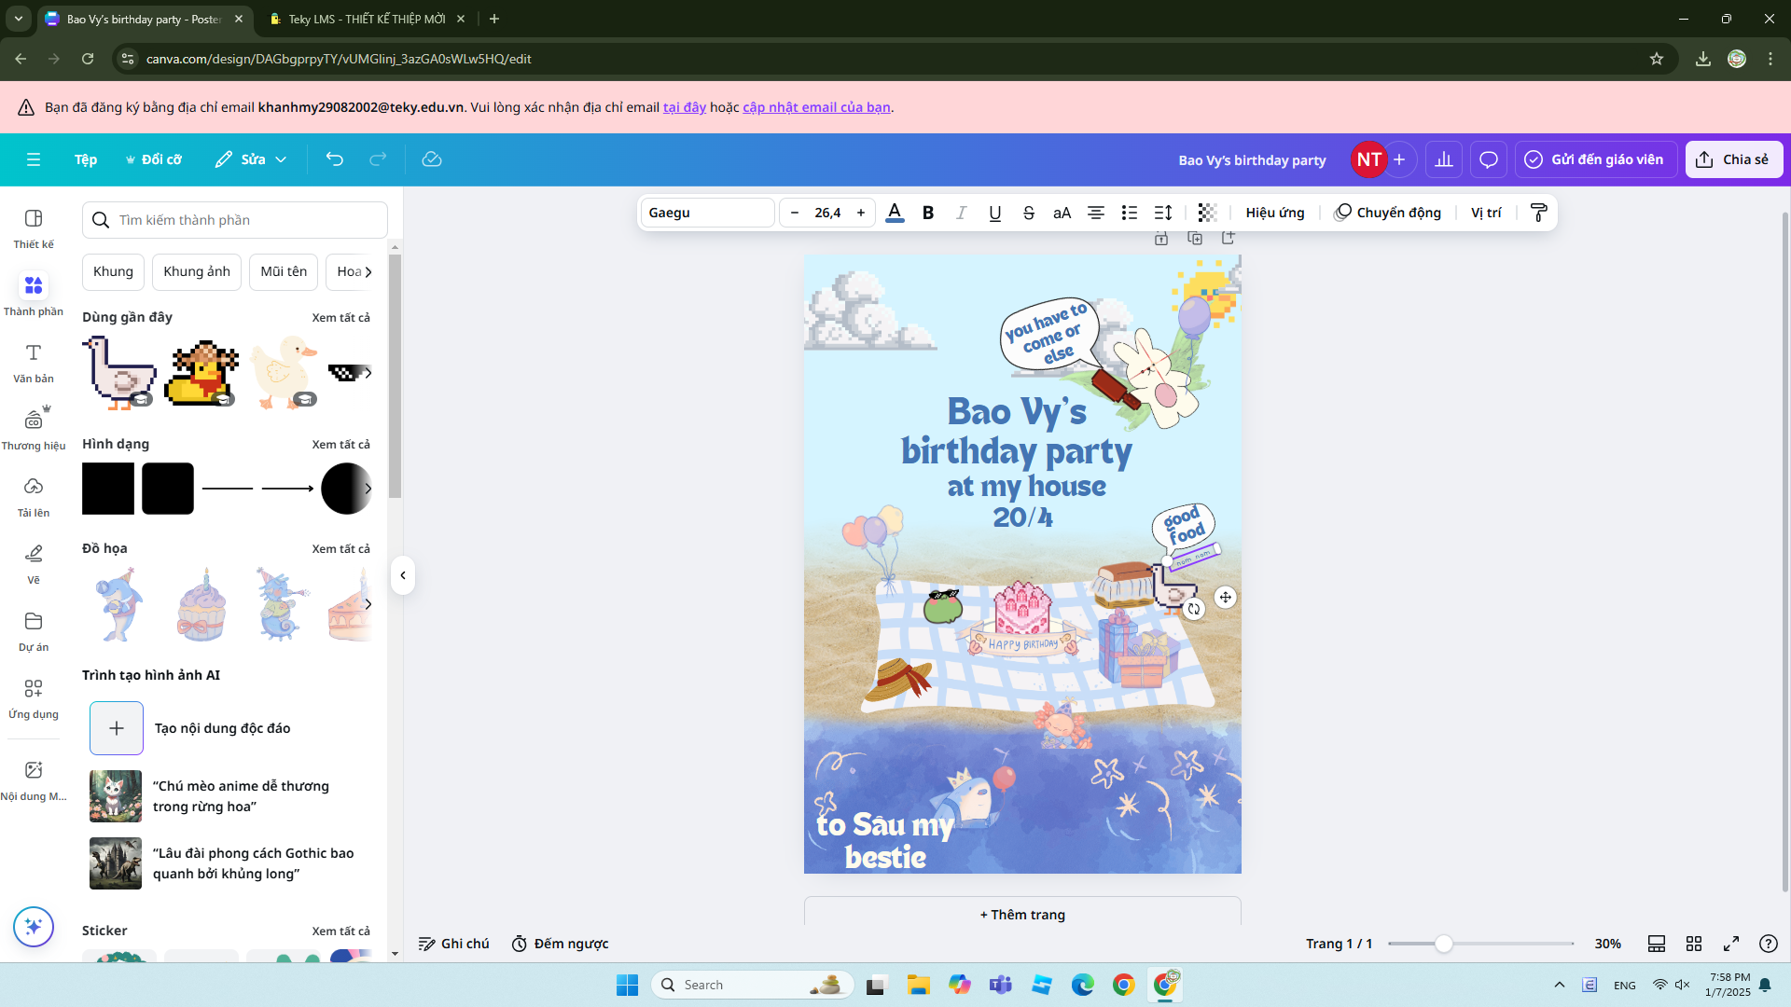The image size is (1791, 1007).
Task: Add collaborator with plus button
Action: (x=1399, y=159)
